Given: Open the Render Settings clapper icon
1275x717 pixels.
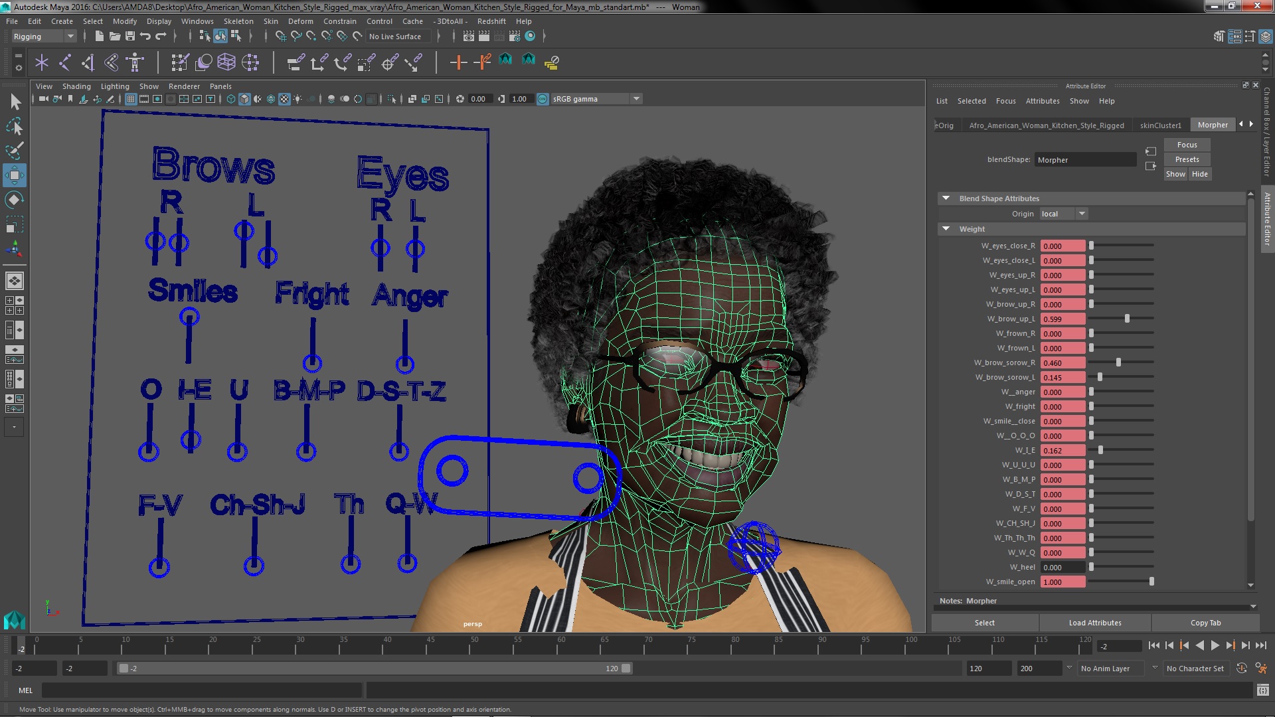Looking at the screenshot, I should (514, 37).
